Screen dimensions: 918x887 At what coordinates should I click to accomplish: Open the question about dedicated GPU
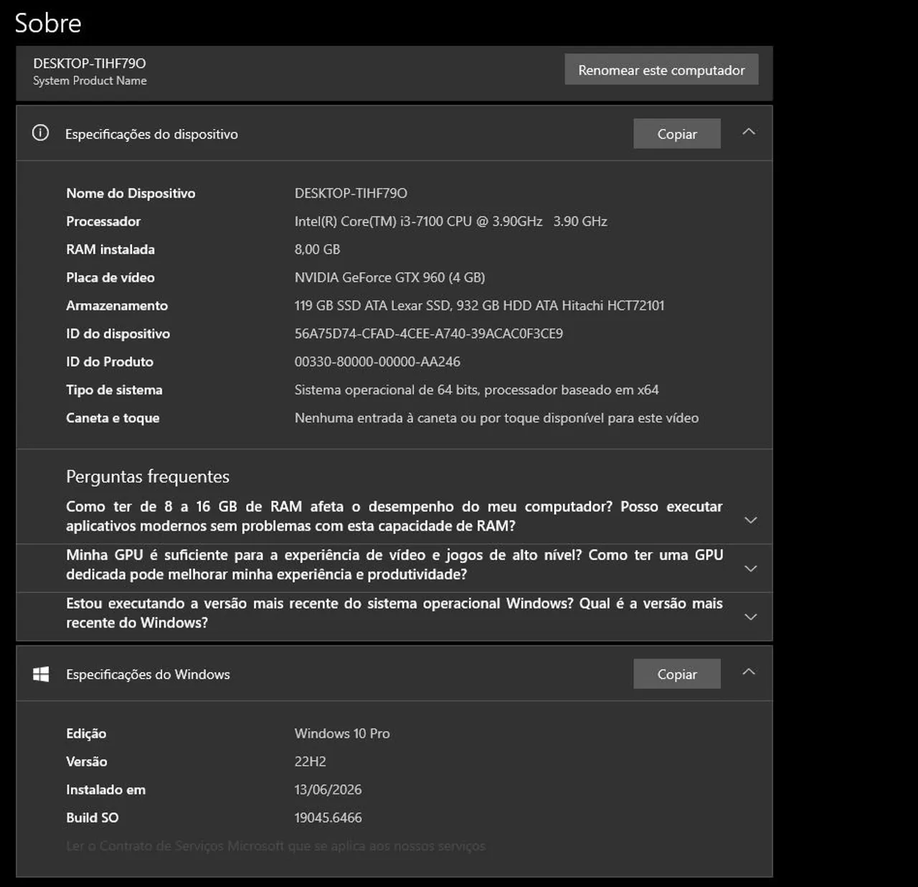pyautogui.click(x=394, y=564)
